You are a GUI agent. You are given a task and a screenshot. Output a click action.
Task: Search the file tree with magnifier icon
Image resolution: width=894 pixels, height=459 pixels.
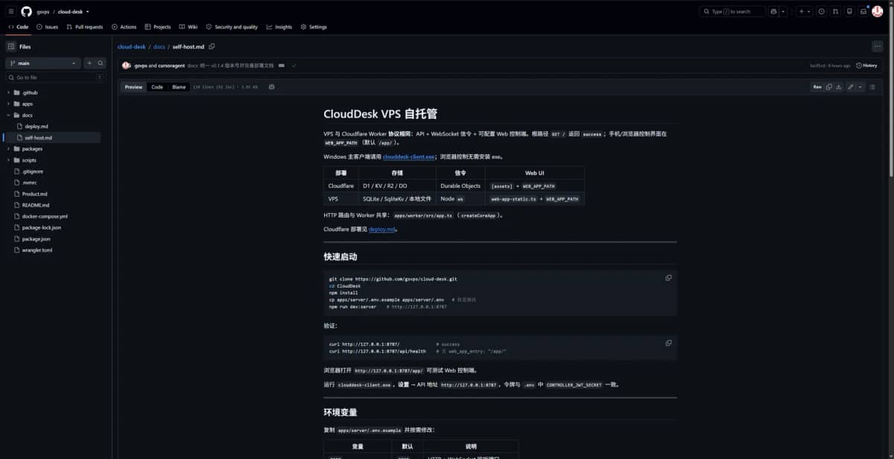[x=101, y=63]
